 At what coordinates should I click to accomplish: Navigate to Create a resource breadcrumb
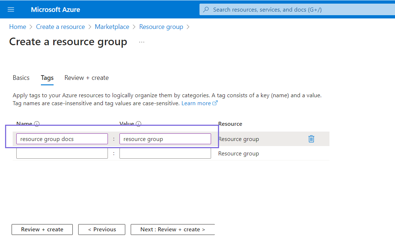coord(60,27)
